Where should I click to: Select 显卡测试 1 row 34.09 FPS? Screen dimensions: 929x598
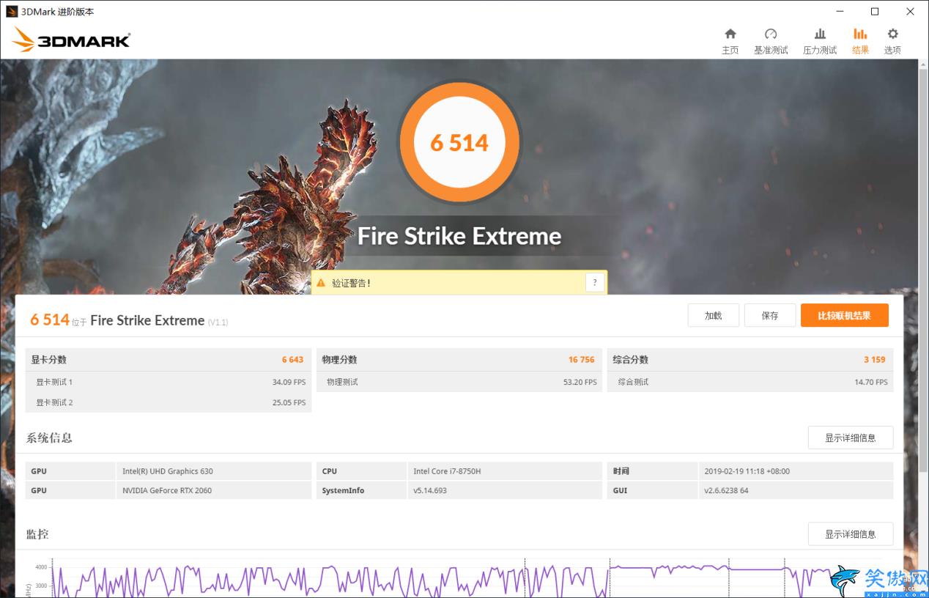[x=168, y=382]
